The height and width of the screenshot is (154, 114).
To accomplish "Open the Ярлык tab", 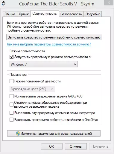I will coord(24,14).
